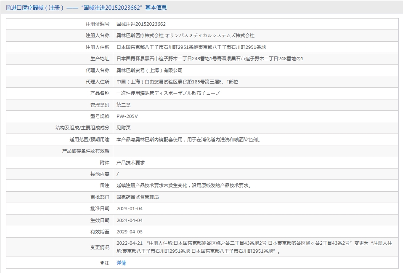Click effective date 2024-04-04

pyautogui.click(x=130, y=220)
